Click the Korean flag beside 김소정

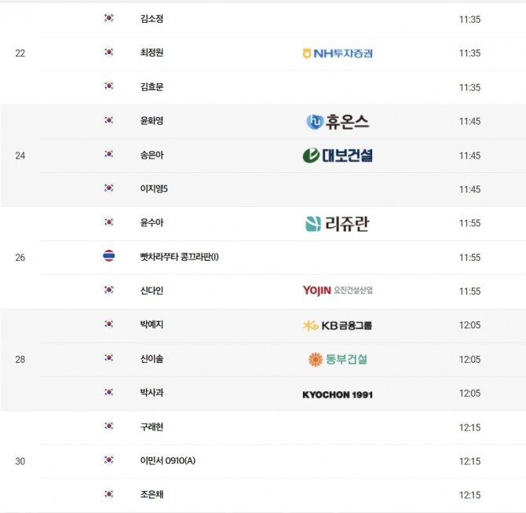[109, 18]
